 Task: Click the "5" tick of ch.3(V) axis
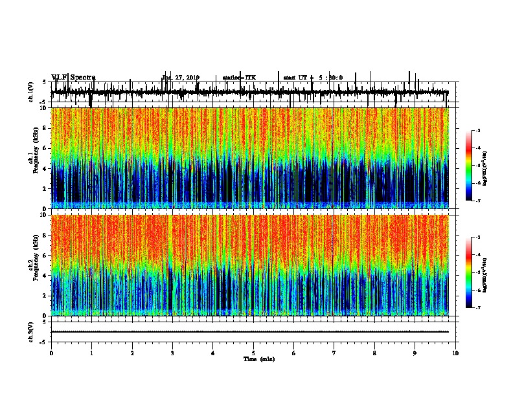[x=44, y=322]
